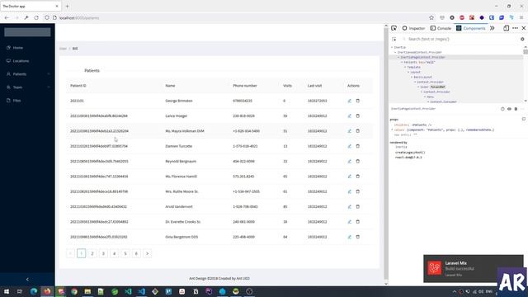Screen dimensions: 528x297
Task: Inspect matching DOM element (eye icon)
Action: click(509, 109)
